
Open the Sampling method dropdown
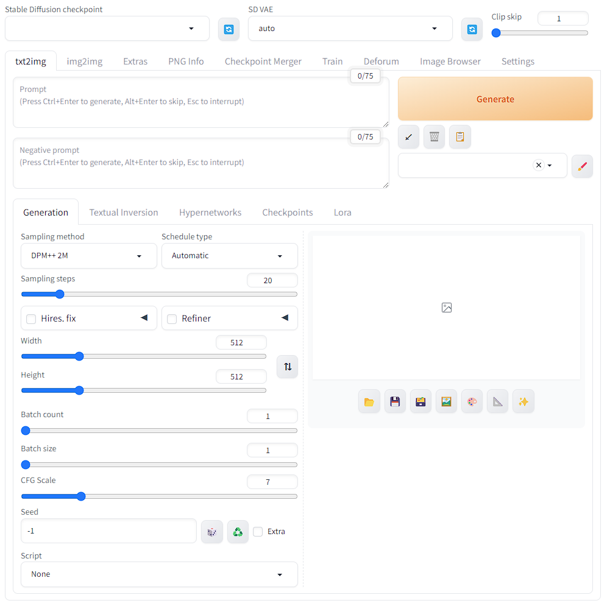pos(89,256)
